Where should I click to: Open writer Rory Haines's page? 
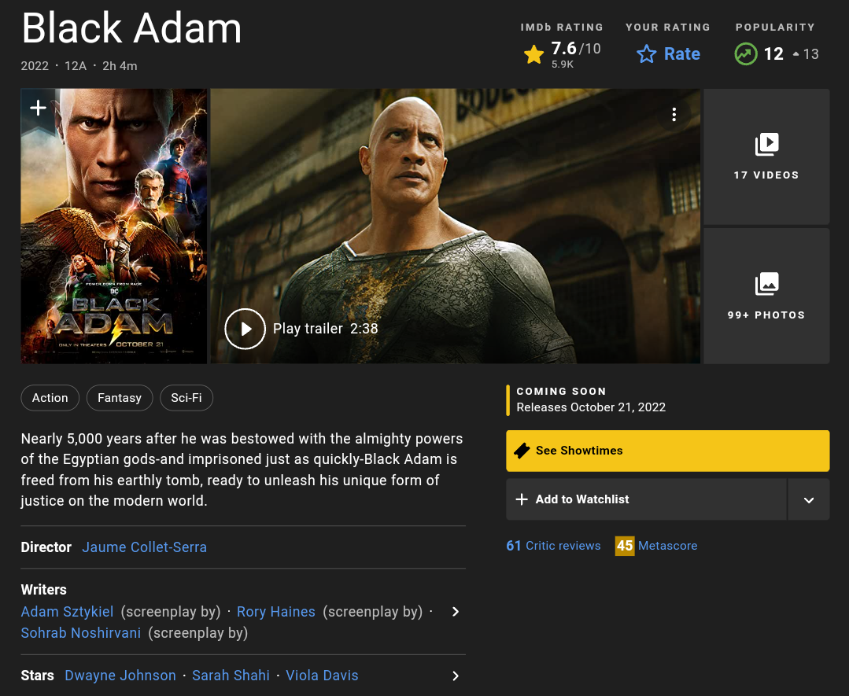pyautogui.click(x=276, y=612)
